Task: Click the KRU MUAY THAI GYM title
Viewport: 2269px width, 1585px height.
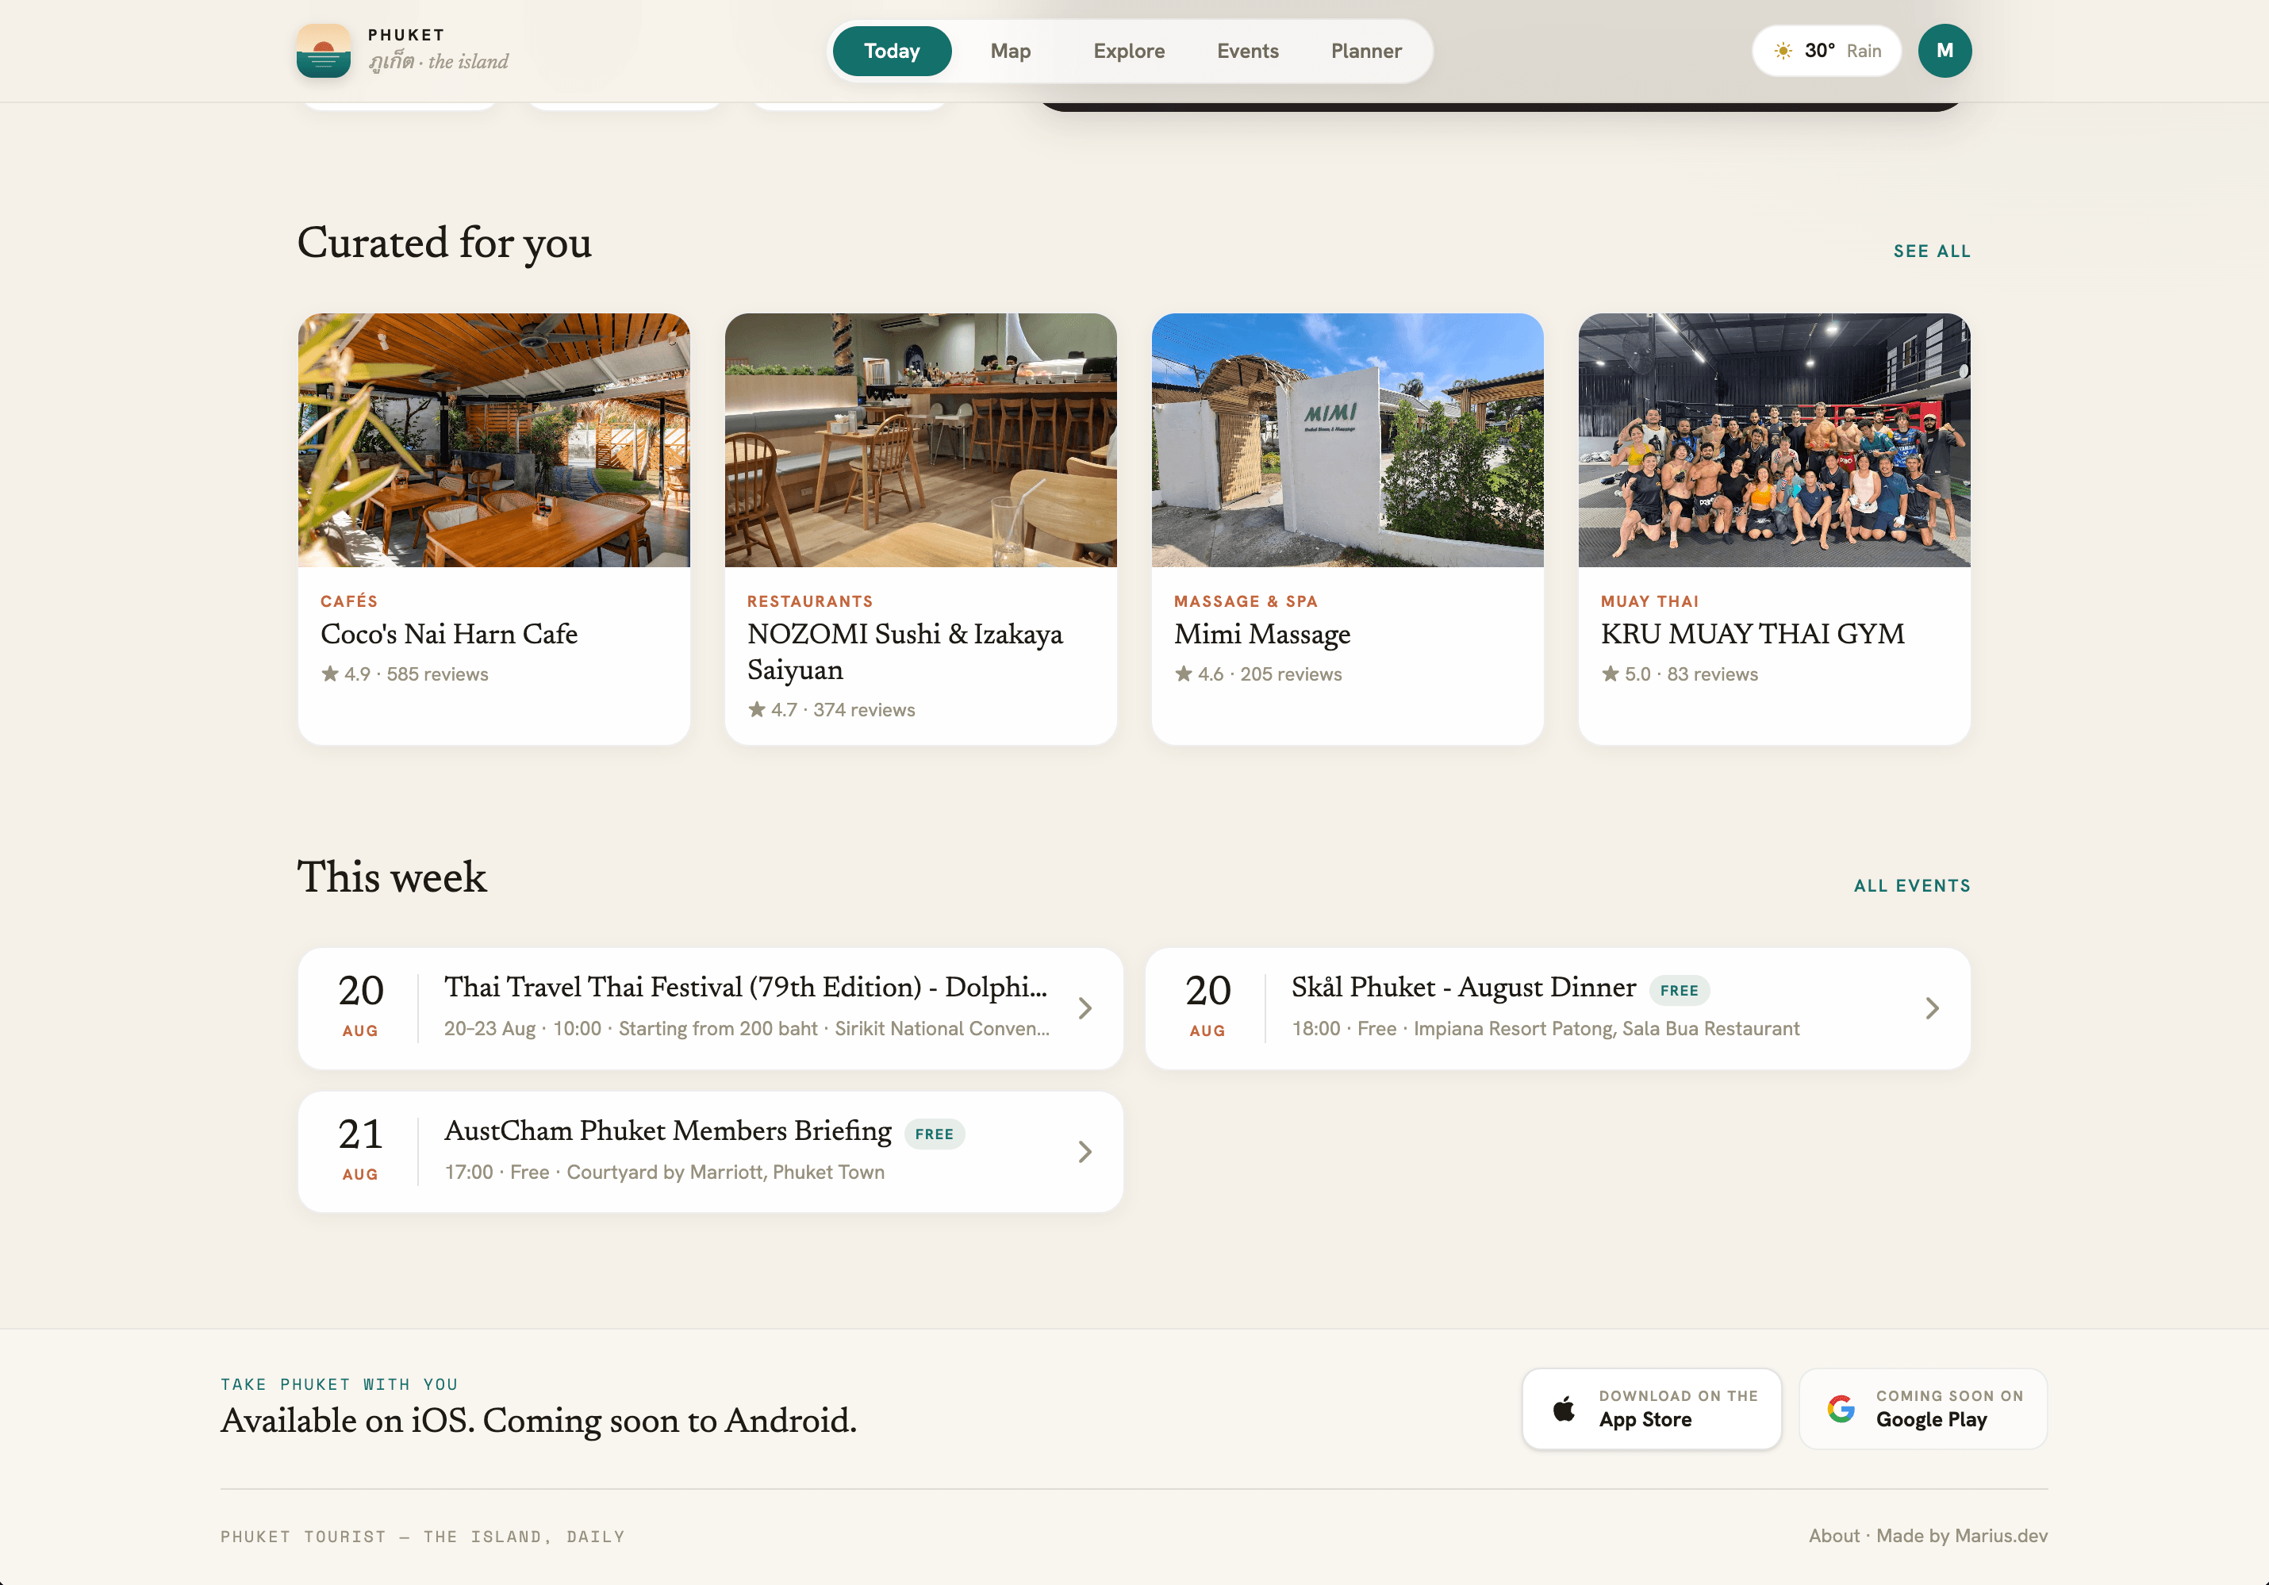Action: [x=1753, y=633]
